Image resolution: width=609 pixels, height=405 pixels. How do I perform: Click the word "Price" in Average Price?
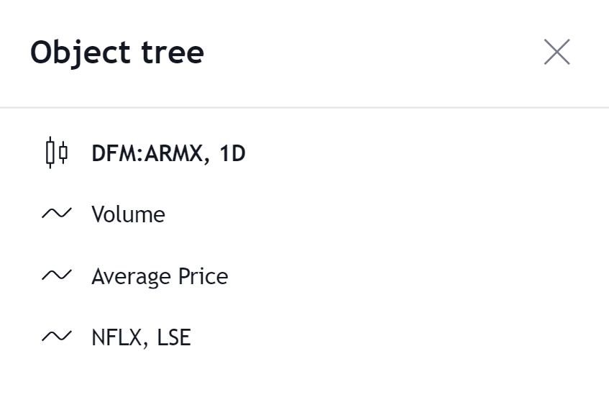pos(203,276)
